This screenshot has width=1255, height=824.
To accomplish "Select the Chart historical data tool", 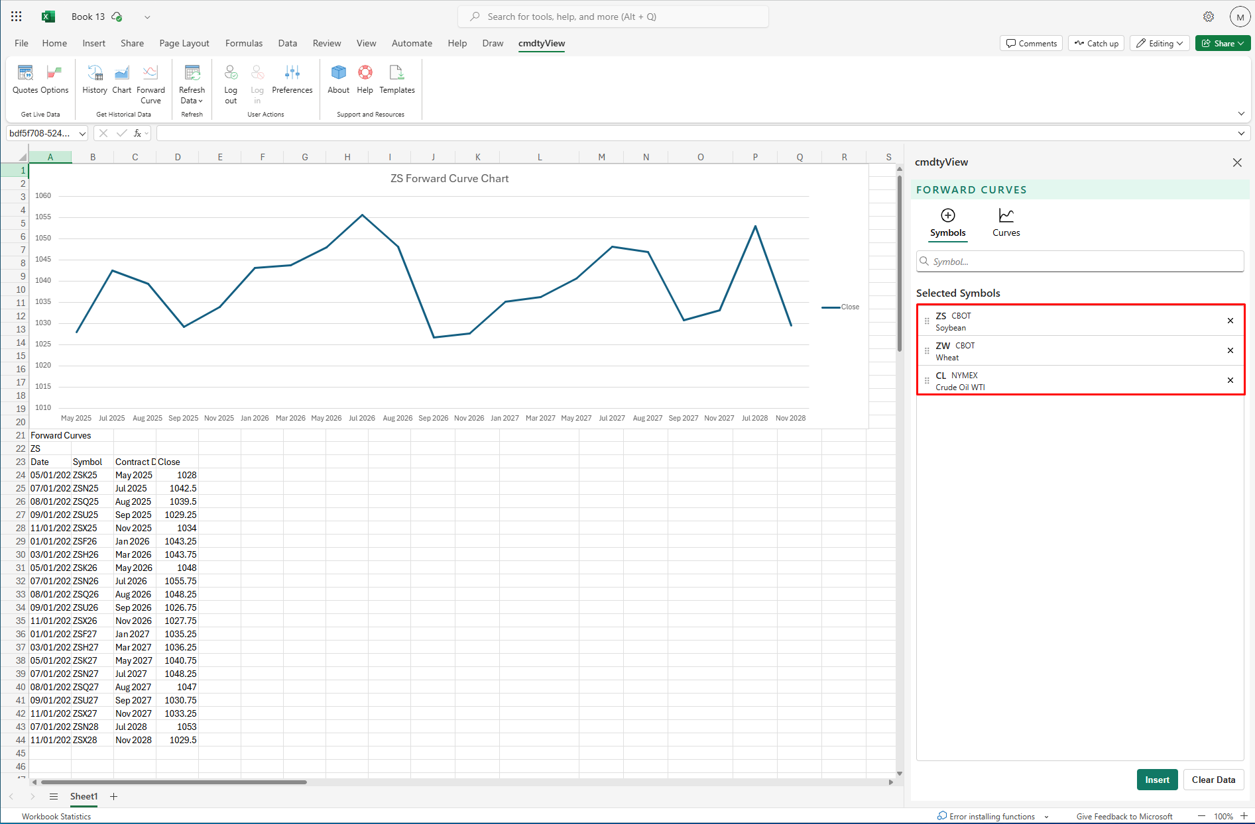I will (x=122, y=79).
